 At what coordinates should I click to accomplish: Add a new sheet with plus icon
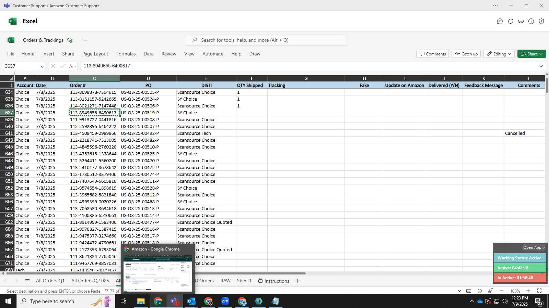[297, 281]
